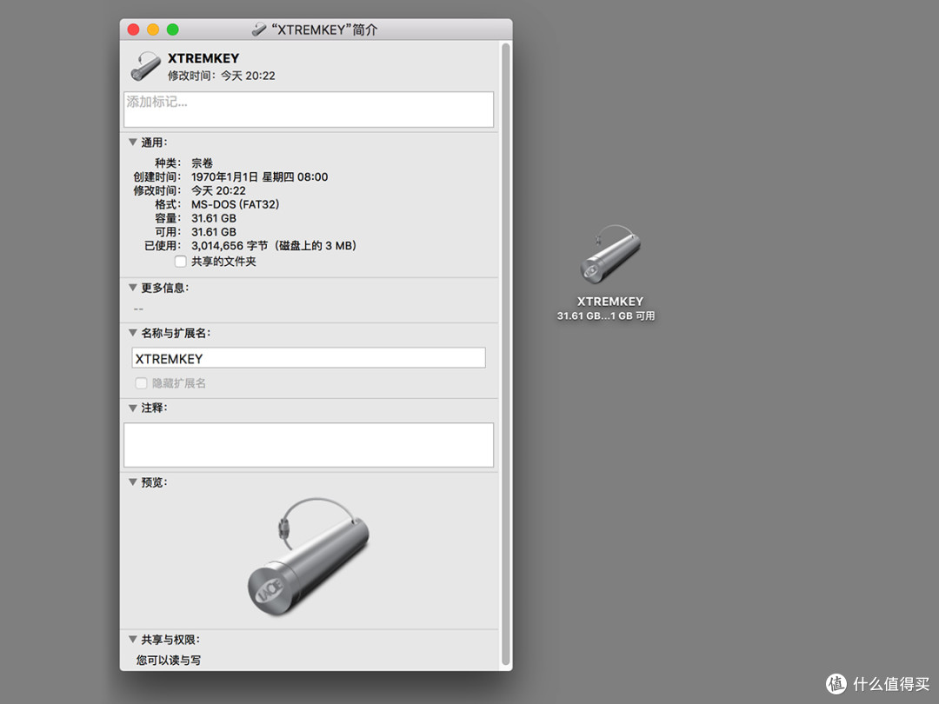939x704 pixels.
Task: Click the 注释 comments text box
Action: 309,445
